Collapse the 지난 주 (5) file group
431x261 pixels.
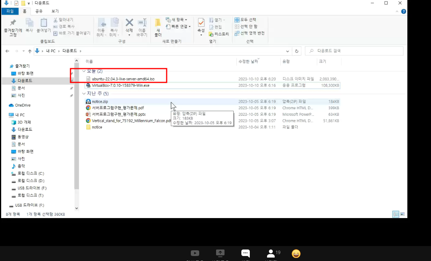[x=84, y=94]
